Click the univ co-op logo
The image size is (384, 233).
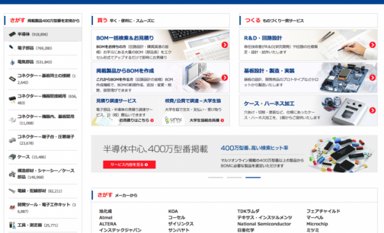coord(173,120)
